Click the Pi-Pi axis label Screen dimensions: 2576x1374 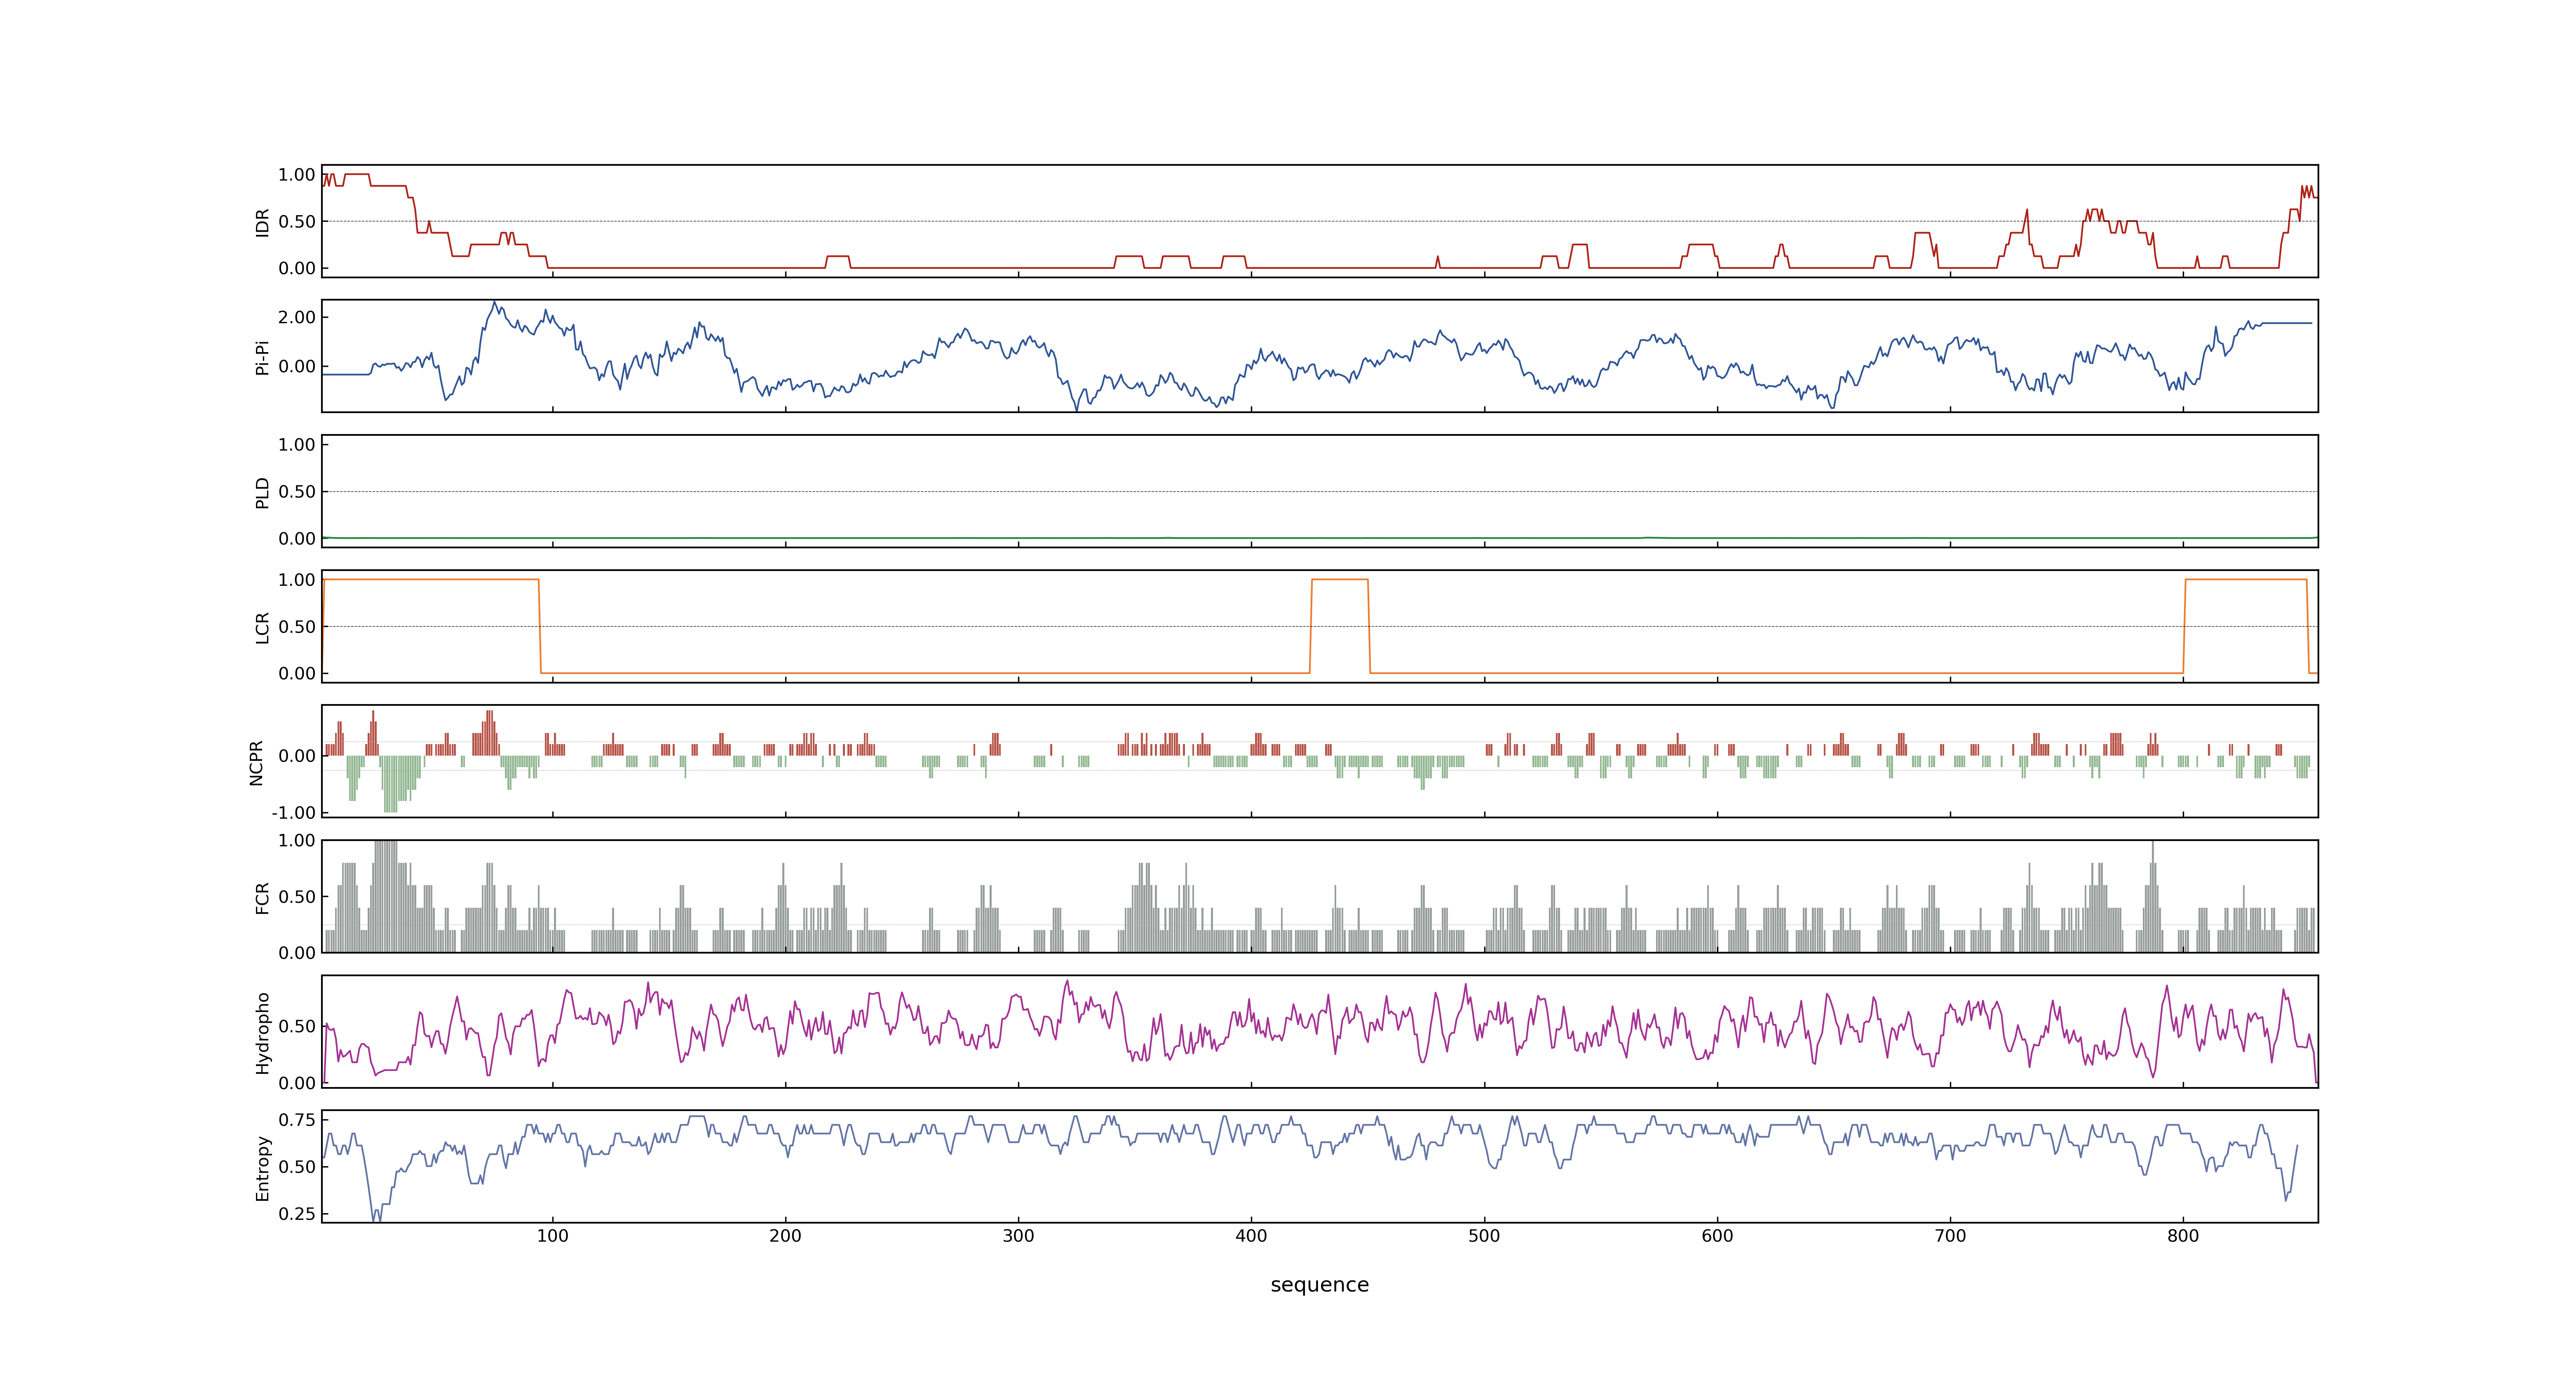tap(263, 357)
